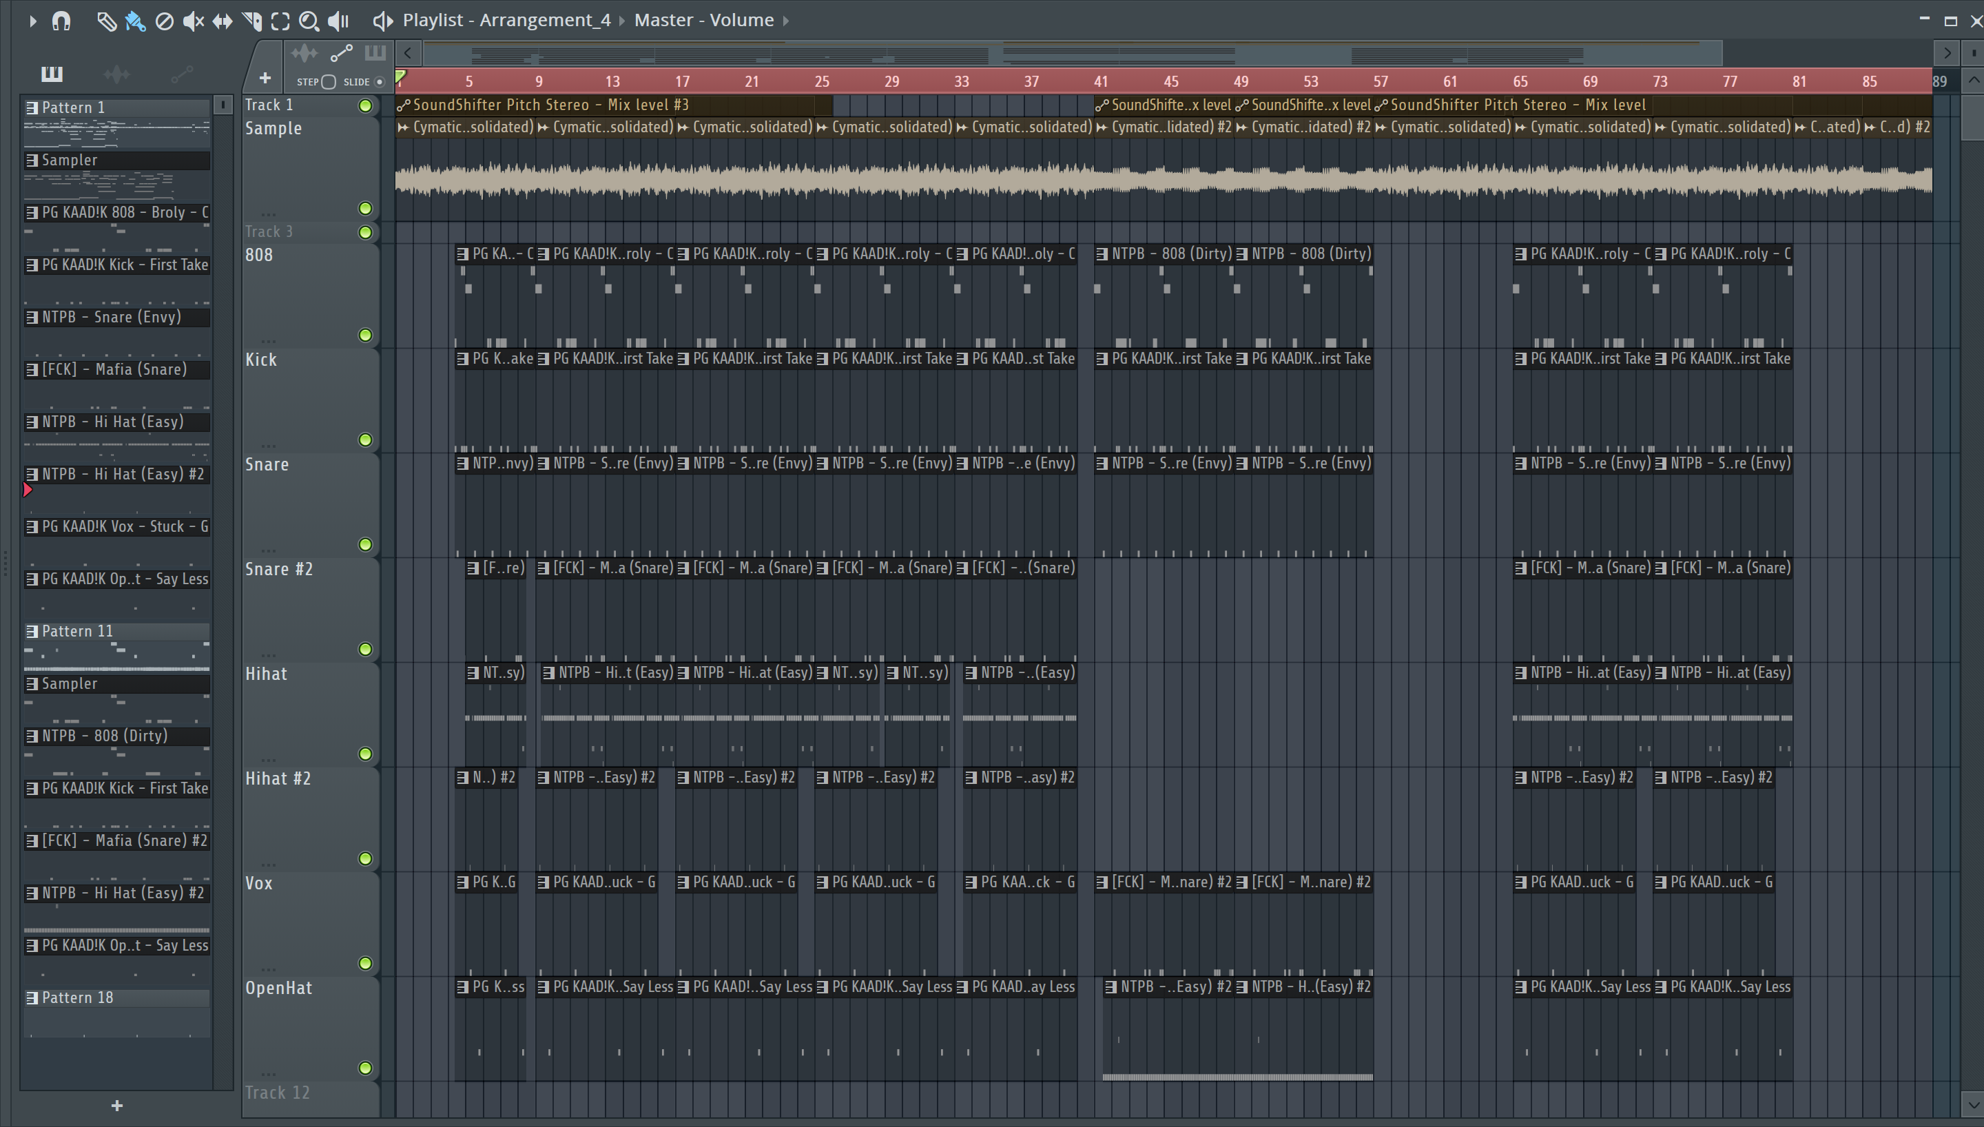Screen dimensions: 1984x1127
Task: Open the playlist options menu arrow
Action: coord(32,21)
